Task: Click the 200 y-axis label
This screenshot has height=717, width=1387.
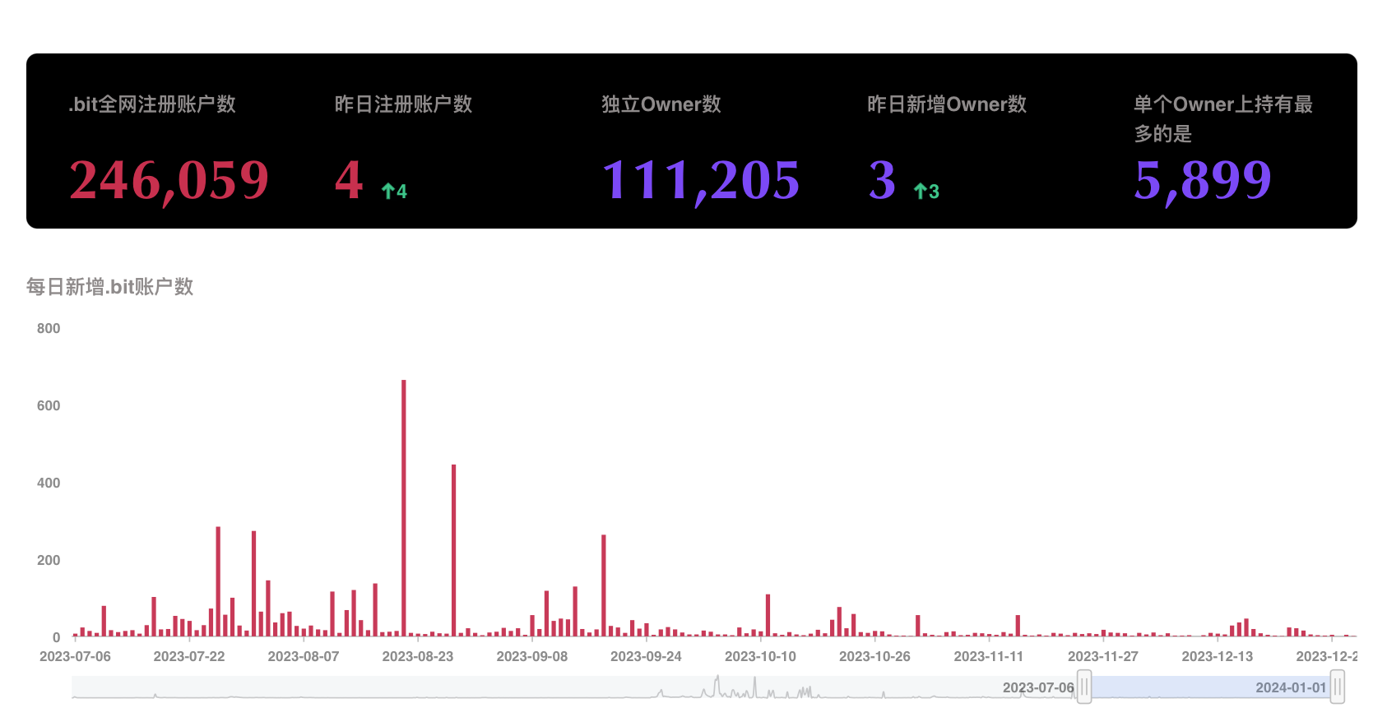Action: [49, 560]
